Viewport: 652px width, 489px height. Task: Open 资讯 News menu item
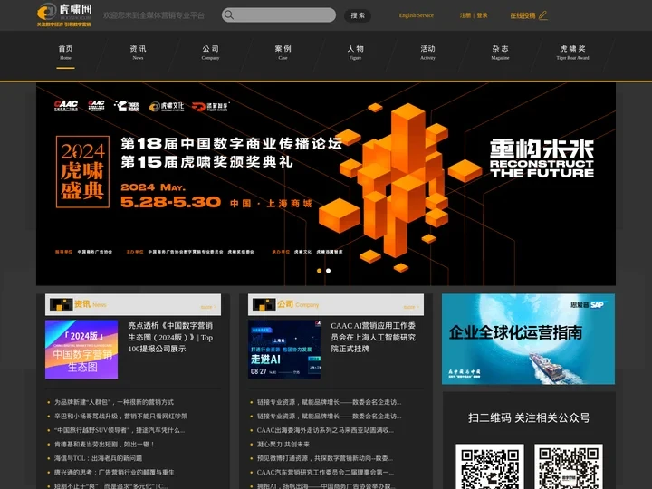138,53
